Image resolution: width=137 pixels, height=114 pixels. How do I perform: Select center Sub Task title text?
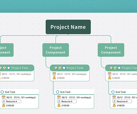(x=65, y=92)
